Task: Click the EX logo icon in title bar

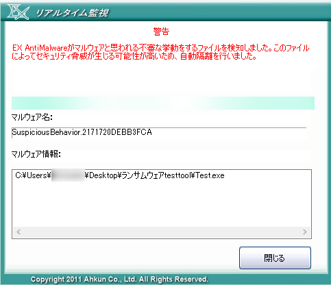Action: point(18,12)
